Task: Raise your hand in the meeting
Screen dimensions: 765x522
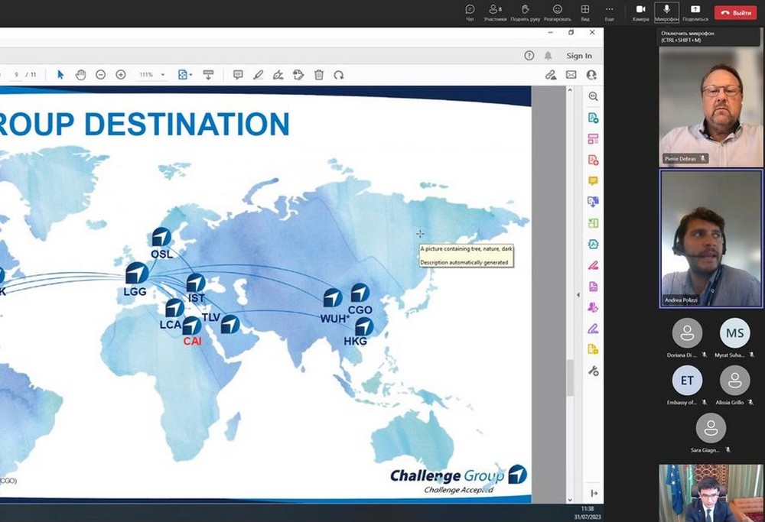Action: (x=526, y=11)
